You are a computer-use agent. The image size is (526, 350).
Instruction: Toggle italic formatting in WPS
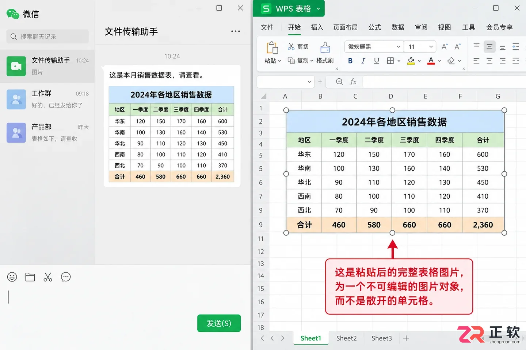pos(363,61)
